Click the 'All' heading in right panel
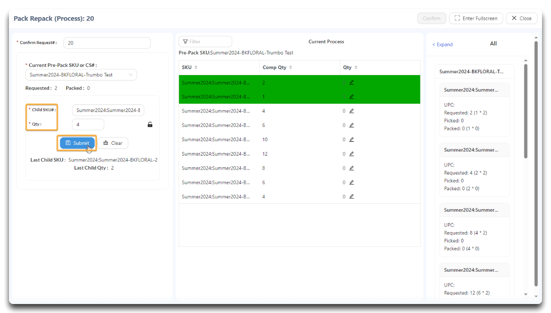The image size is (551, 313). tap(493, 44)
